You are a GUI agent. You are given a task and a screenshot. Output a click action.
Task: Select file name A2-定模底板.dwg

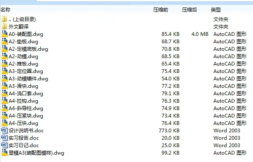point(28,49)
